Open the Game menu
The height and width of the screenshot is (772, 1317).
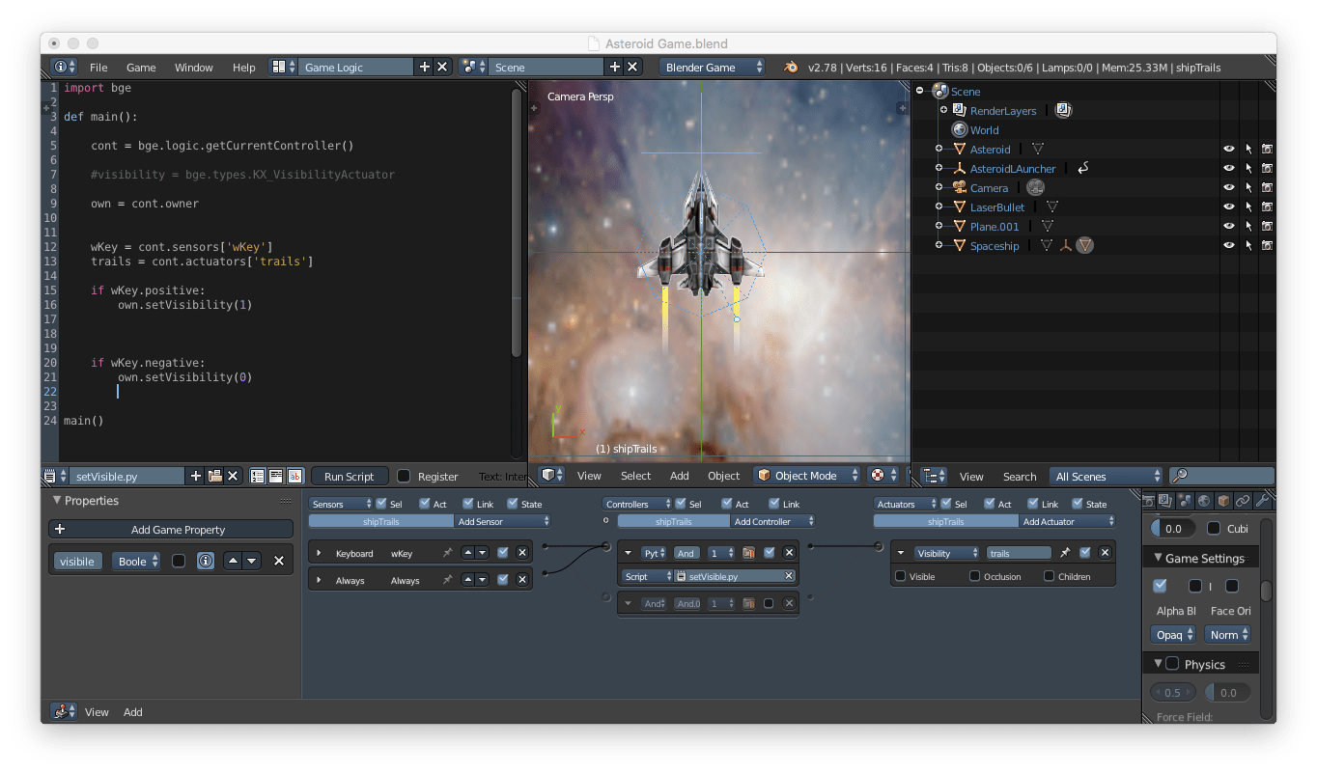[141, 68]
